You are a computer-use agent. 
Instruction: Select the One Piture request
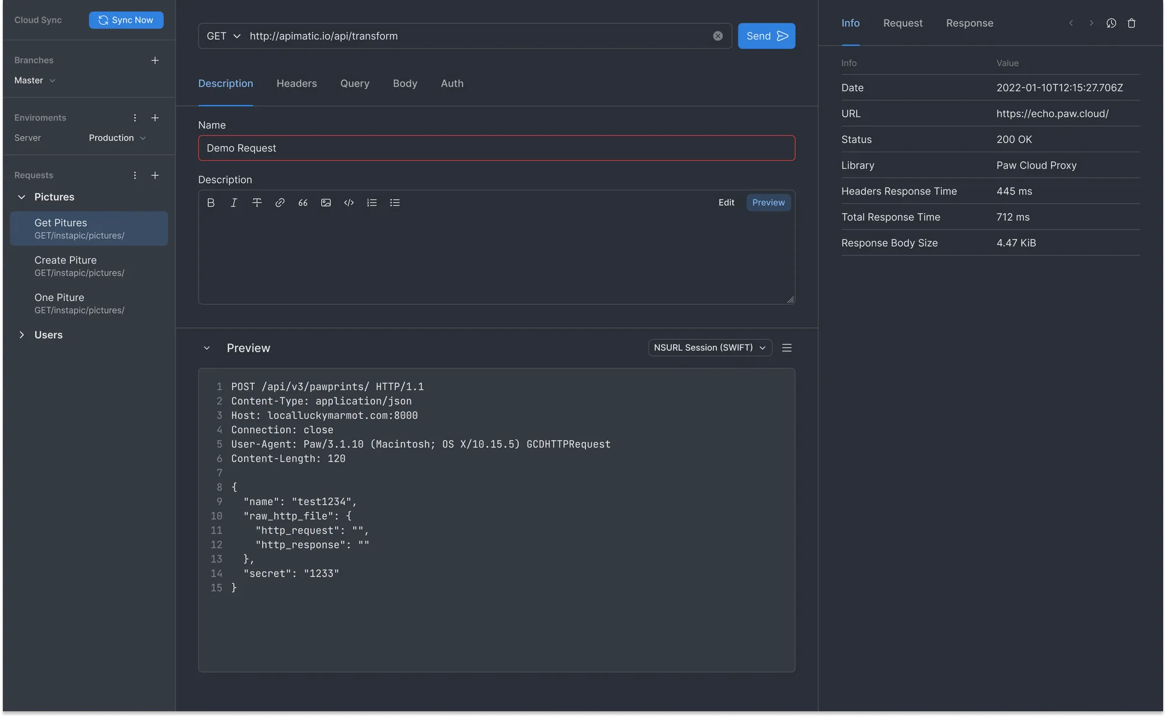coord(89,303)
